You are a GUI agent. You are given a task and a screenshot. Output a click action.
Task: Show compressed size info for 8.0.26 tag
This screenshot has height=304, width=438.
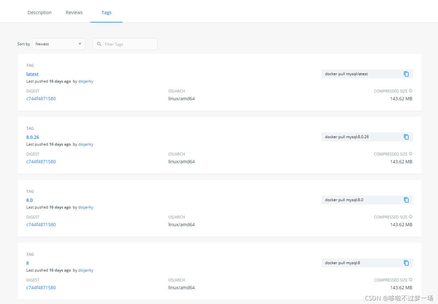coord(411,154)
